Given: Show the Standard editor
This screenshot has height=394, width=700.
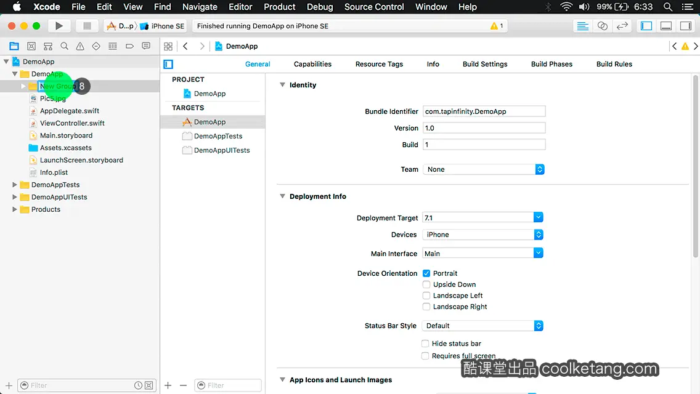Looking at the screenshot, I should 582,26.
